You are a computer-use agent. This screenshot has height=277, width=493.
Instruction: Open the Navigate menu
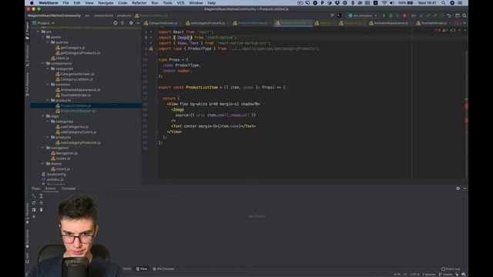tap(106, 3)
